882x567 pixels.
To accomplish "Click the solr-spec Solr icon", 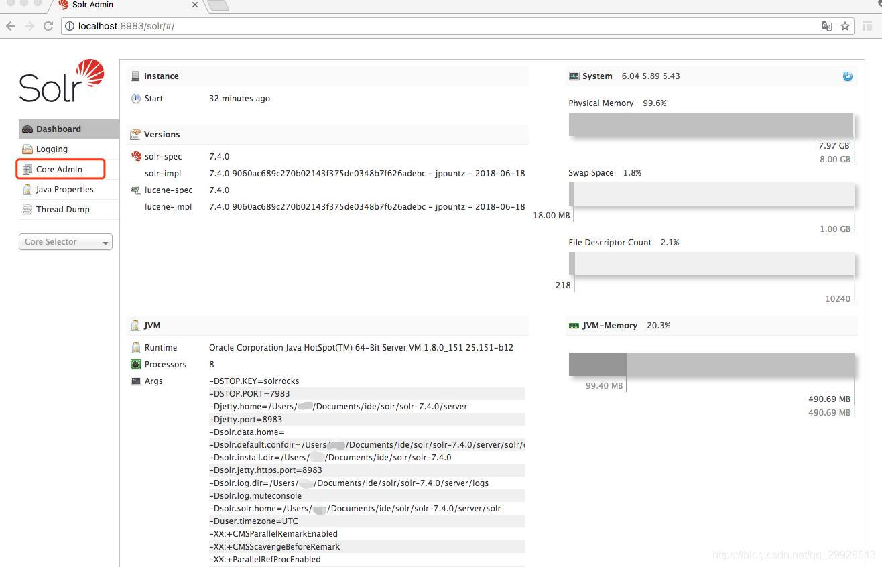I will [136, 157].
